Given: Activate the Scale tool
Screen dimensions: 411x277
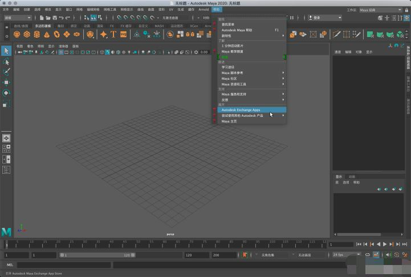Looking at the screenshot, I should (x=6, y=104).
